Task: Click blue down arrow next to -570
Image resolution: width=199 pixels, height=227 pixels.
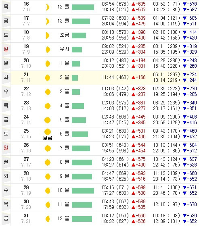Action: [x=184, y=204]
